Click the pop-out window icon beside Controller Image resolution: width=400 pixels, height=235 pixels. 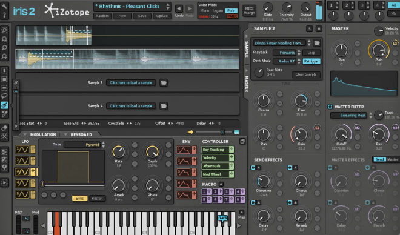242,141
